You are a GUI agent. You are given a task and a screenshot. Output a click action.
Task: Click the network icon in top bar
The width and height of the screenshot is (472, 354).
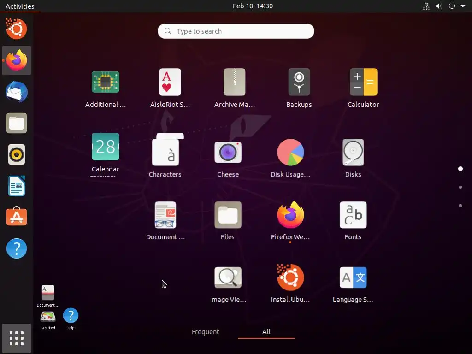[x=426, y=6]
